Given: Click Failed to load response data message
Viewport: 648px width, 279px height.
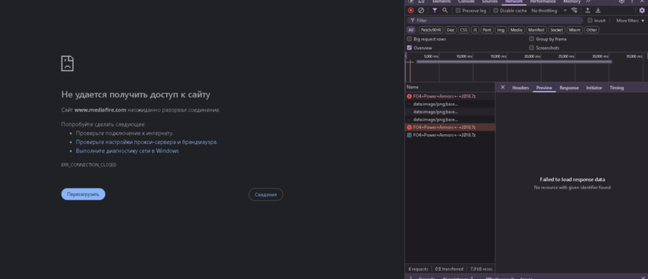Looking at the screenshot, I should click(572, 180).
